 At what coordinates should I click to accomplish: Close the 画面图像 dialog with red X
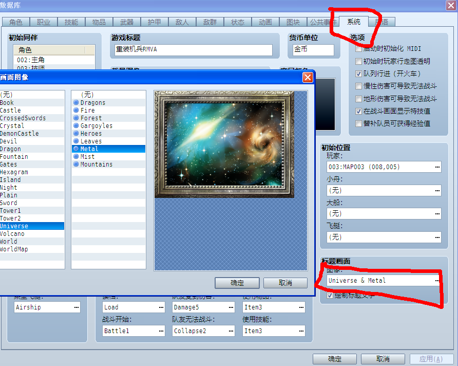(308, 78)
